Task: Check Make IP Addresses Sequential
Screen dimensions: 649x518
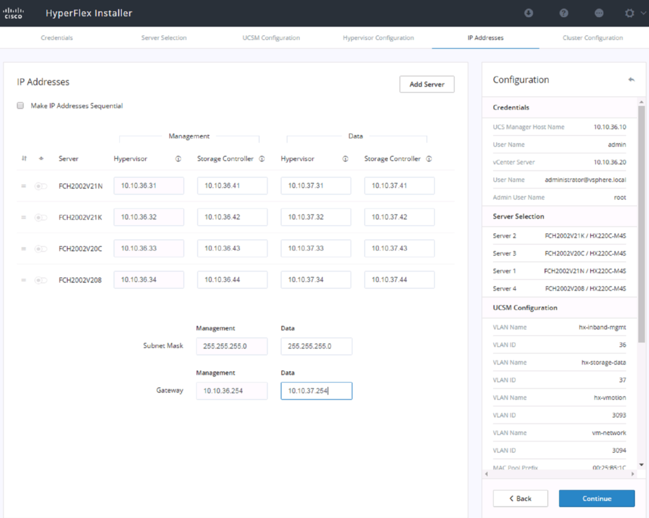Action: coord(20,106)
